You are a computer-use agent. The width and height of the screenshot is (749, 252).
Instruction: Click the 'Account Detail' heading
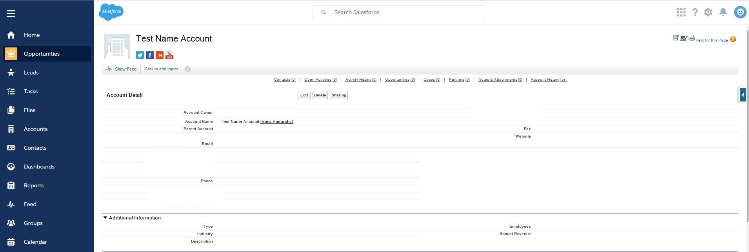coord(125,95)
